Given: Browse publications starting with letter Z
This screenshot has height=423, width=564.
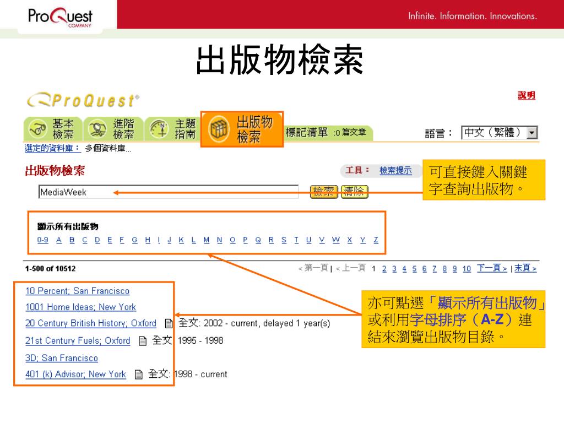Looking at the screenshot, I should click(376, 240).
